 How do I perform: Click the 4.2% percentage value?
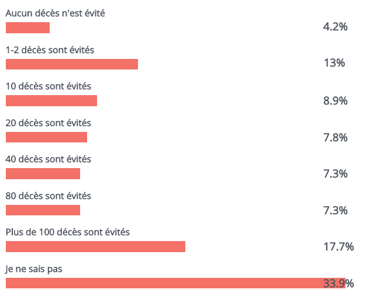tap(335, 27)
